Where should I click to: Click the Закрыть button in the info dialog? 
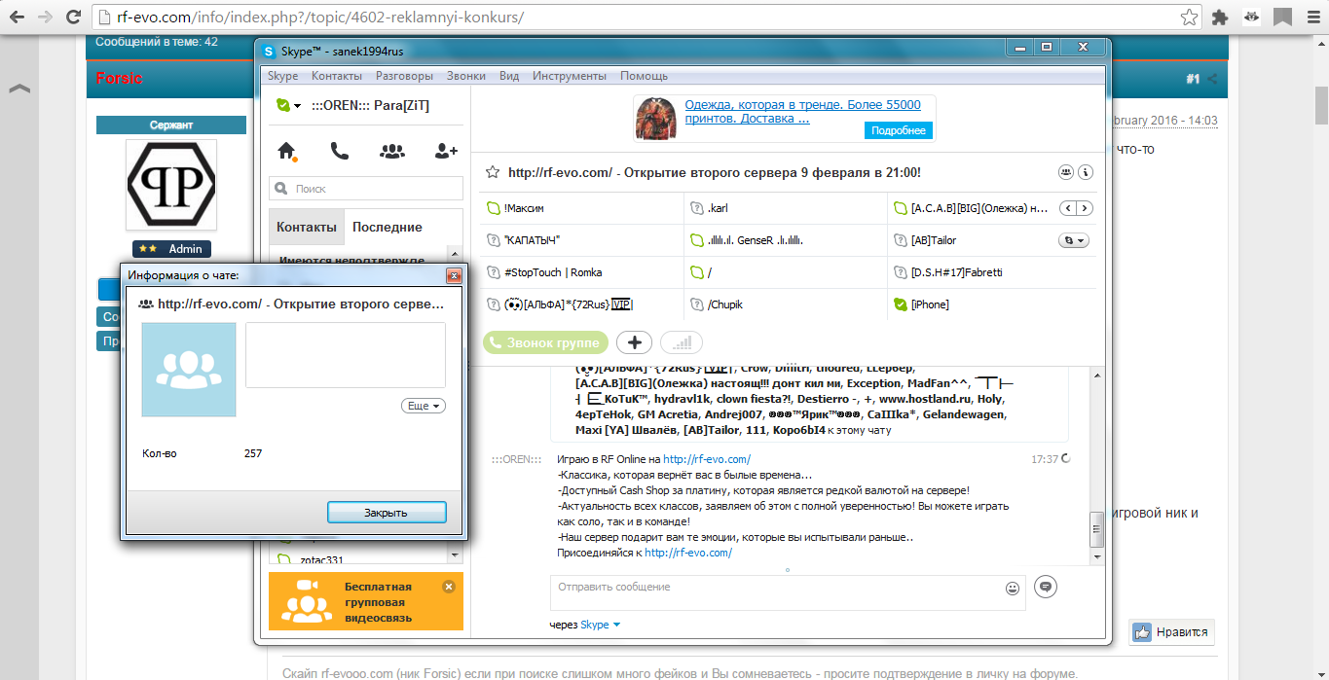[x=387, y=513]
